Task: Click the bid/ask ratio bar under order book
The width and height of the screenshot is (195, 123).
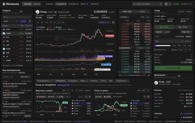Action: coord(134,75)
